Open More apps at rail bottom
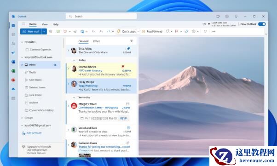This screenshot has width=277, height=166. (x=13, y=98)
